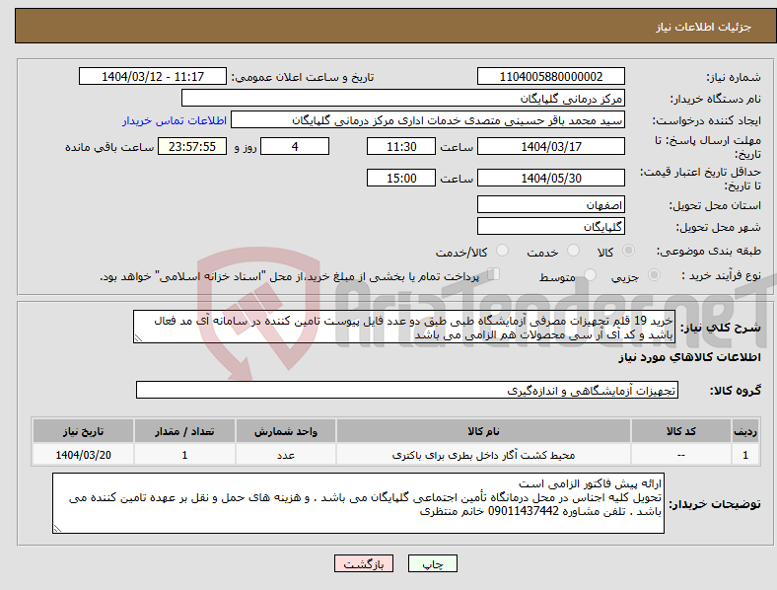Click the اطلاعات کالاهای مورد نیاز heading
Image resolution: width=777 pixels, height=590 pixels.
tap(689, 357)
